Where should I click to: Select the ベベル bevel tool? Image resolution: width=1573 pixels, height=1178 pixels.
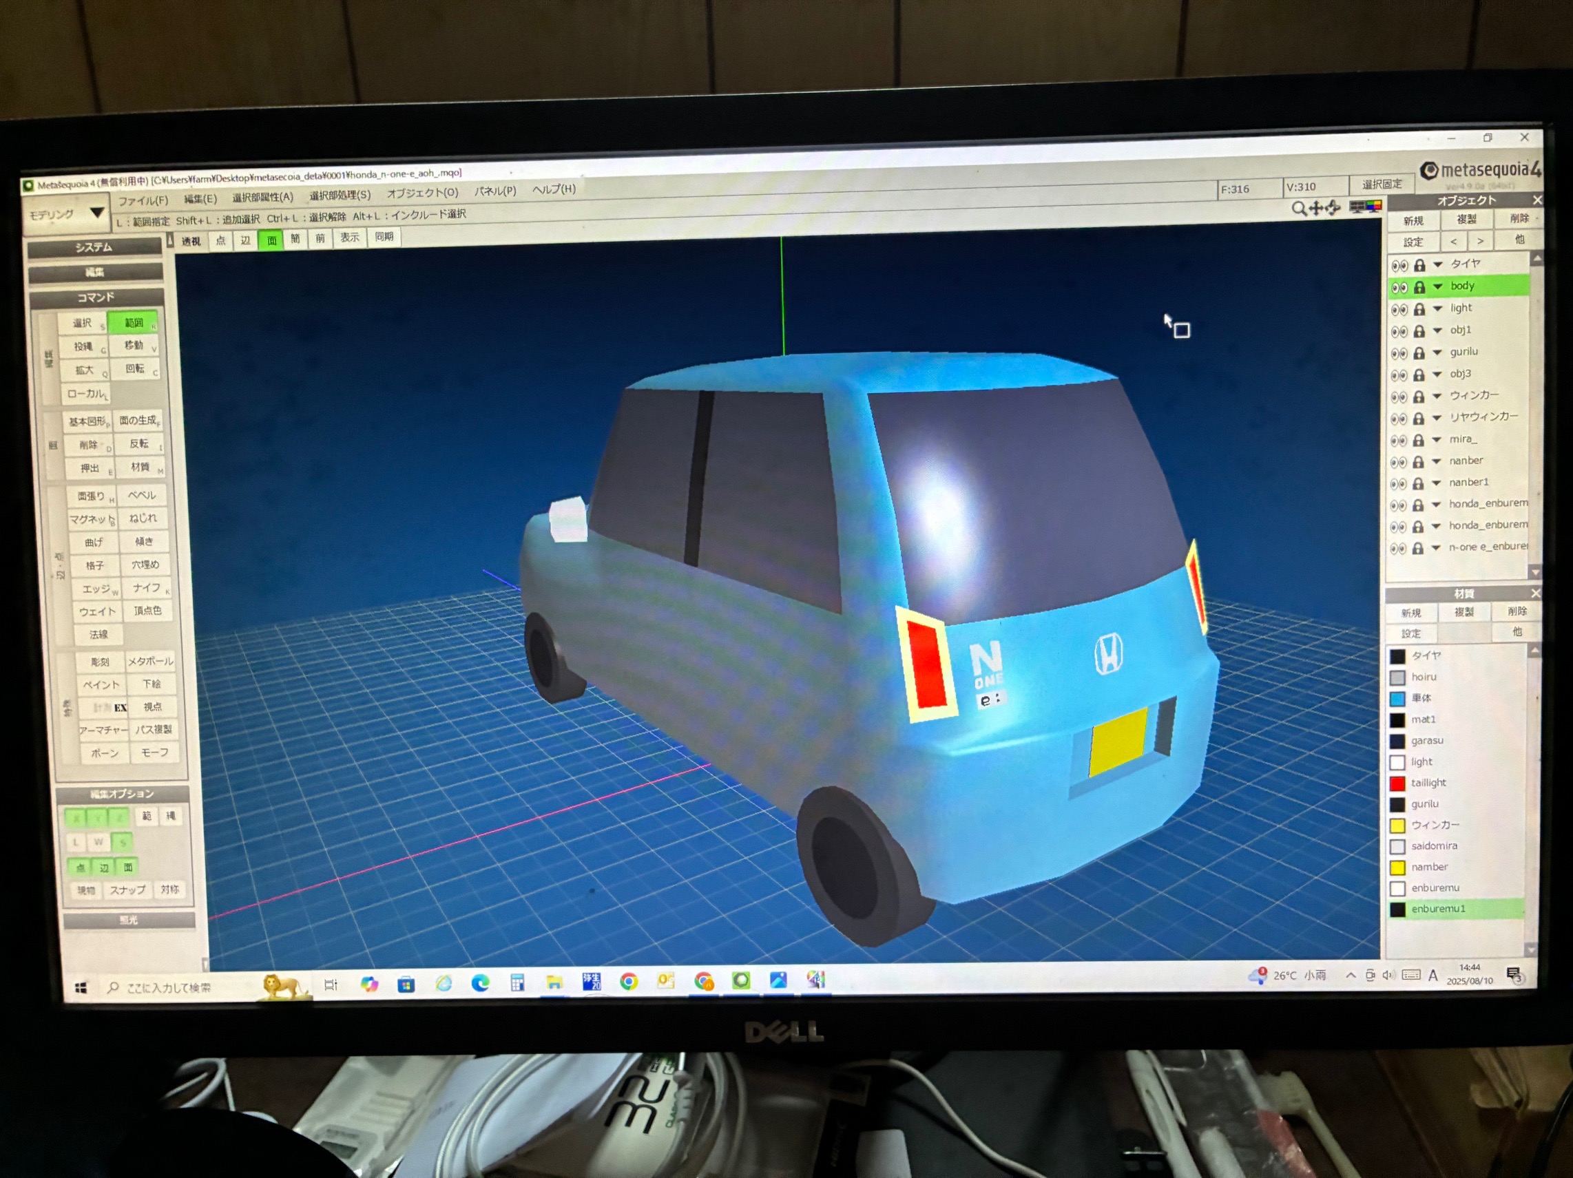[143, 496]
